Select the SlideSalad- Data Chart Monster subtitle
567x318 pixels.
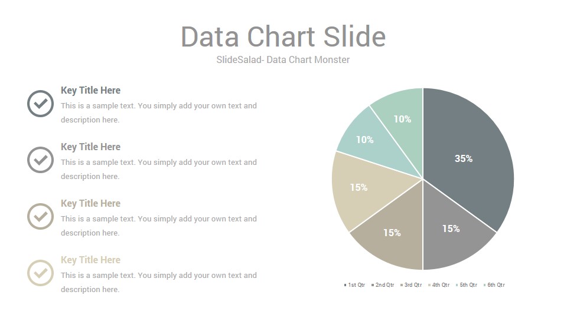pos(283,60)
